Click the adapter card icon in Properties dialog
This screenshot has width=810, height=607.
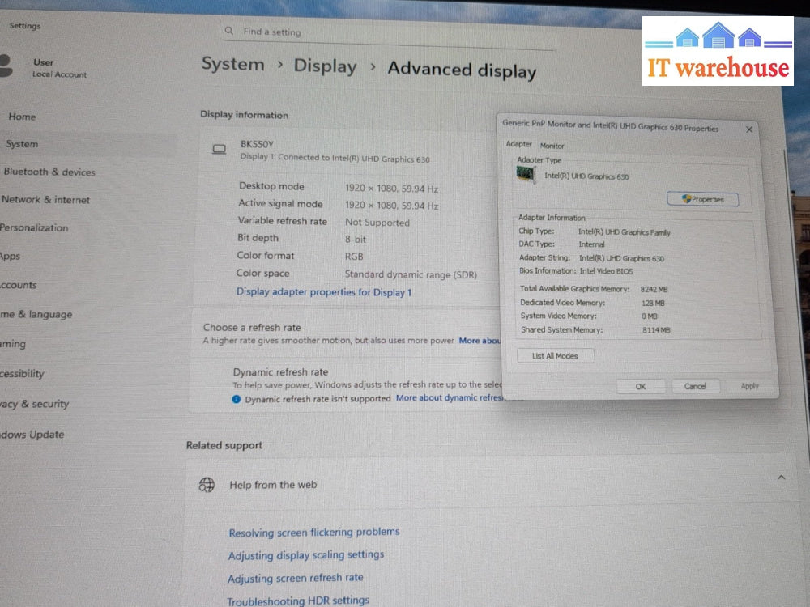tap(526, 175)
